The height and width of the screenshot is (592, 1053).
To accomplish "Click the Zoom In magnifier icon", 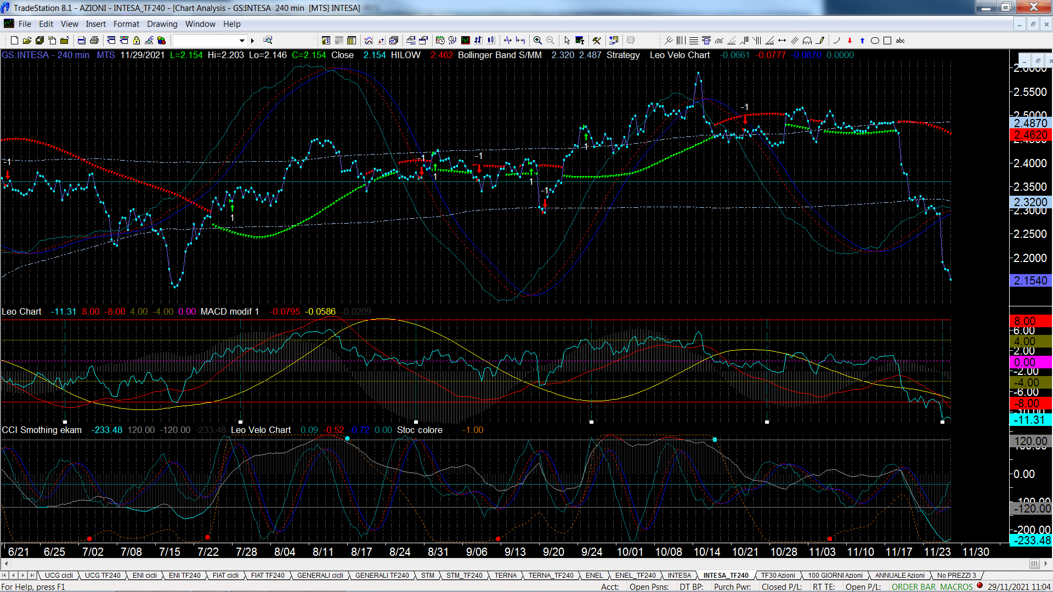I will point(538,41).
